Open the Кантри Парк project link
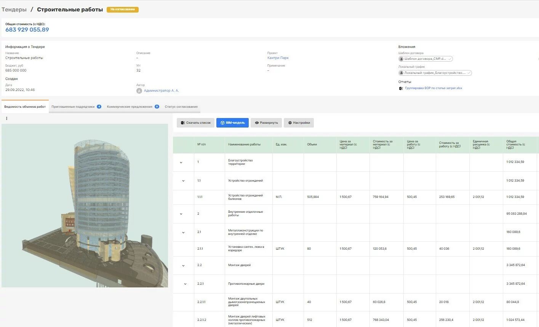This screenshot has height=327, width=539. click(278, 58)
